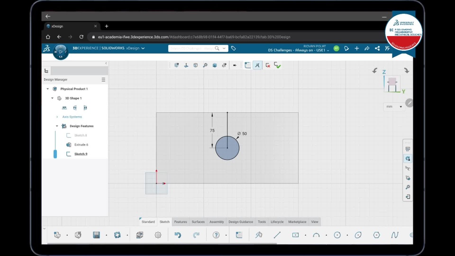The image size is (455, 256).
Task: Click the undo arrow
Action: click(x=178, y=235)
